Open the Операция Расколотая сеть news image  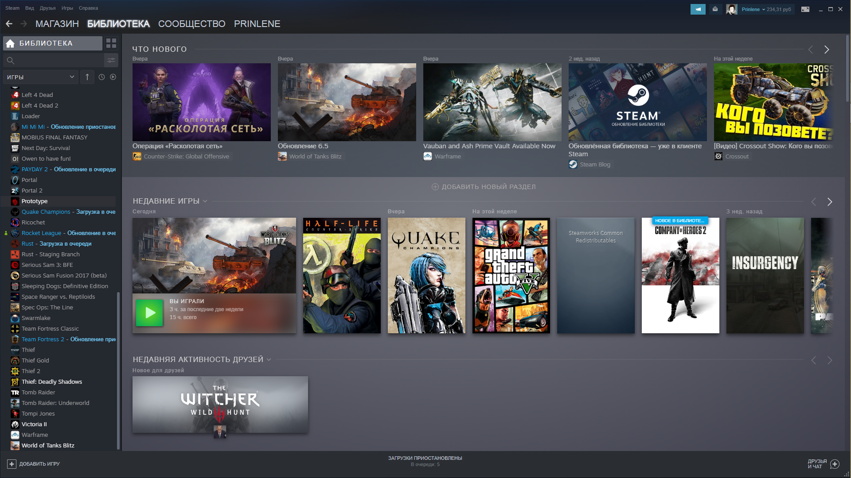point(202,102)
